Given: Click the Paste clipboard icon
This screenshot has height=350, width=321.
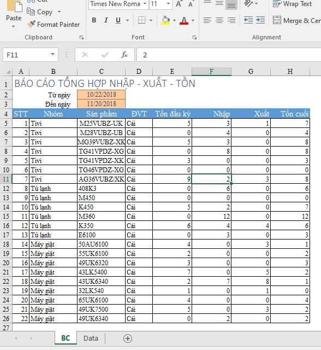Looking at the screenshot, I should coord(14,6).
